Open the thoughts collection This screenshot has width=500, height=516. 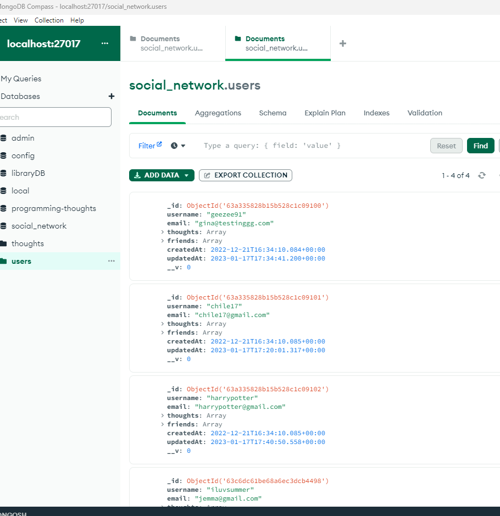(x=27, y=243)
